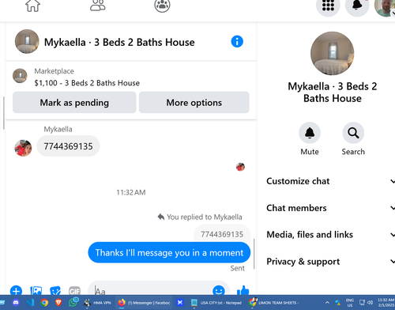
Task: Open the Marketplace listing thumbnail
Action: coord(20,76)
